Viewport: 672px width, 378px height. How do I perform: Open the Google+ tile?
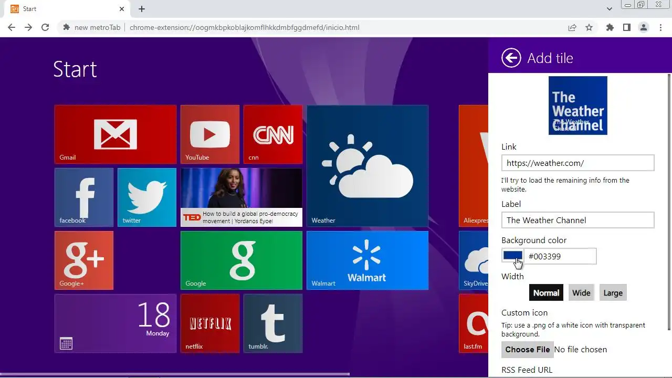(84, 260)
